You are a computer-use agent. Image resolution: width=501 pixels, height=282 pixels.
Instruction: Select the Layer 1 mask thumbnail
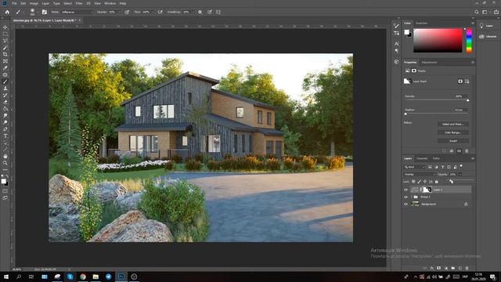point(427,190)
